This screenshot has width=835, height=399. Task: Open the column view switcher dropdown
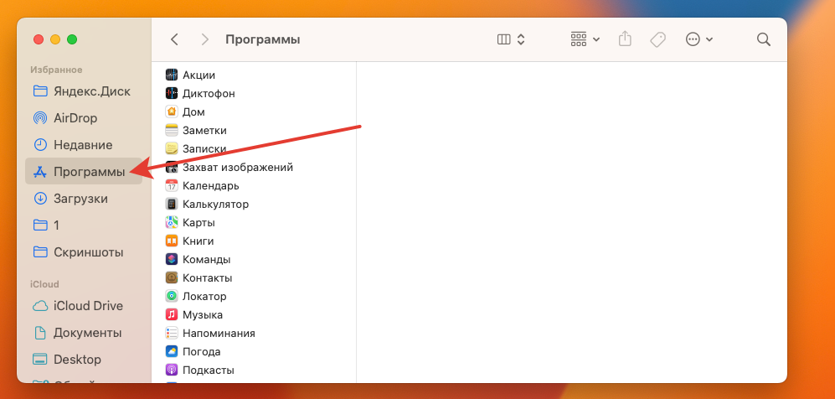pyautogui.click(x=511, y=39)
